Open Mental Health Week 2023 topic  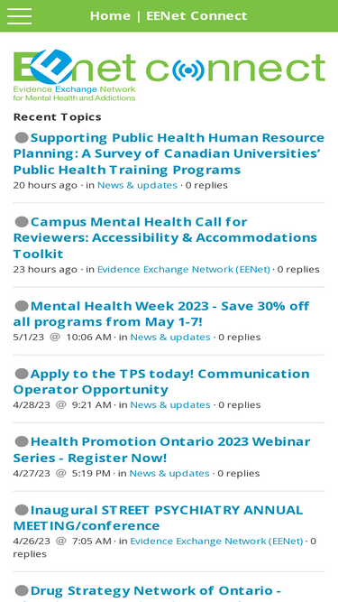pyautogui.click(x=161, y=314)
